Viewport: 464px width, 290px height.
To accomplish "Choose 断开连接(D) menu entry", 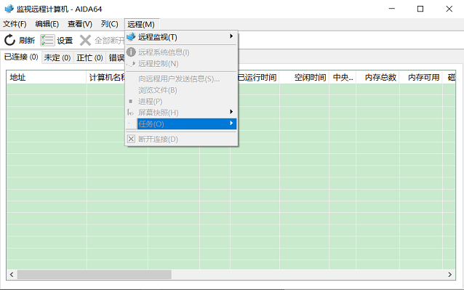I will (181, 140).
